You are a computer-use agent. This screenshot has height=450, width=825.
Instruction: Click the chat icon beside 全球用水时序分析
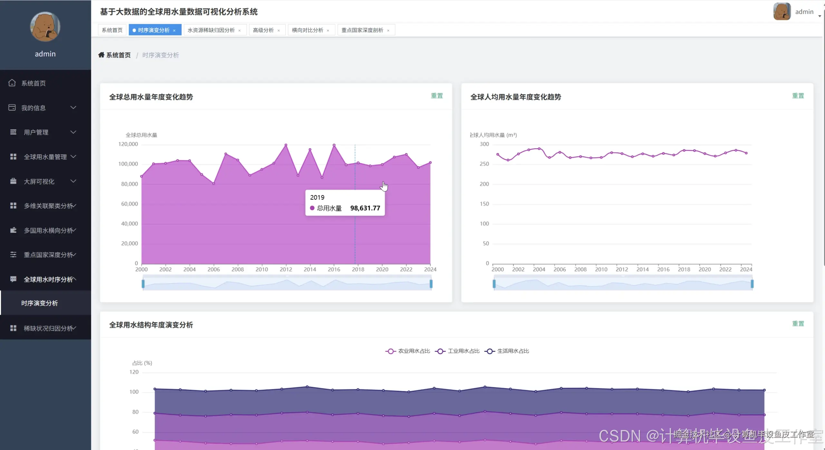13,279
